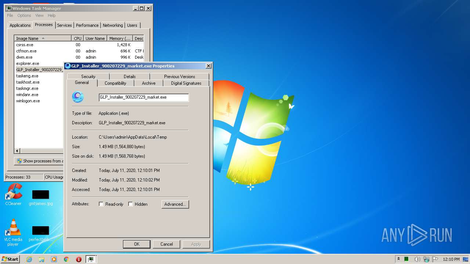
Task: Switch to Task Manager Applications tab
Action: pos(20,25)
